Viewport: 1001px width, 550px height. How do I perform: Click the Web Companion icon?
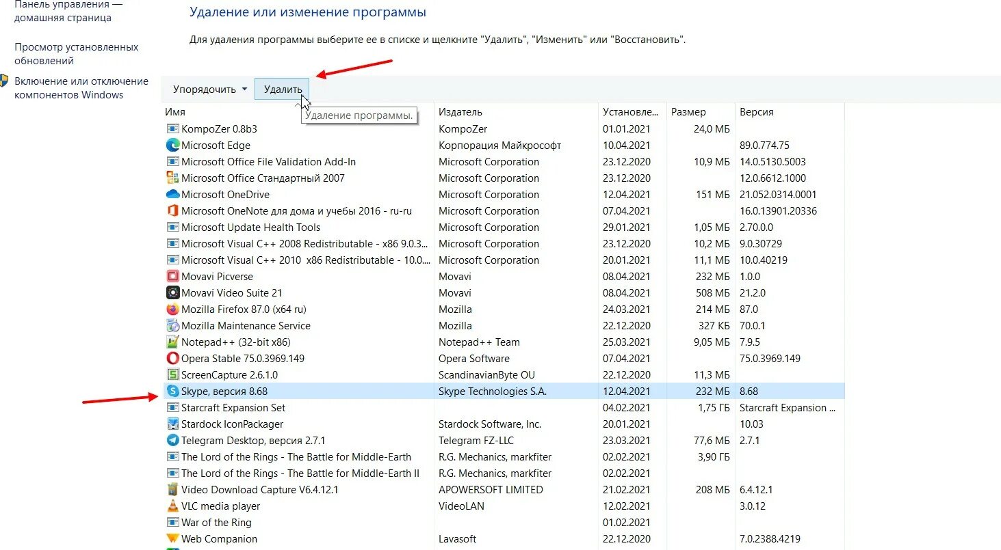coord(172,538)
